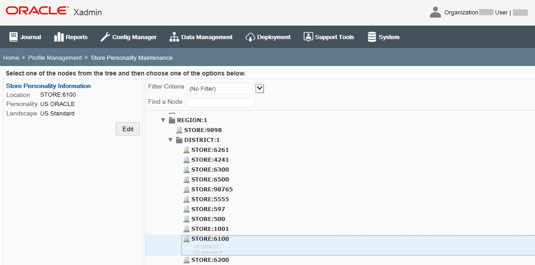Click the store icon beside STORE:1001
Image resolution: width=535 pixels, height=265 pixels.
point(186,229)
